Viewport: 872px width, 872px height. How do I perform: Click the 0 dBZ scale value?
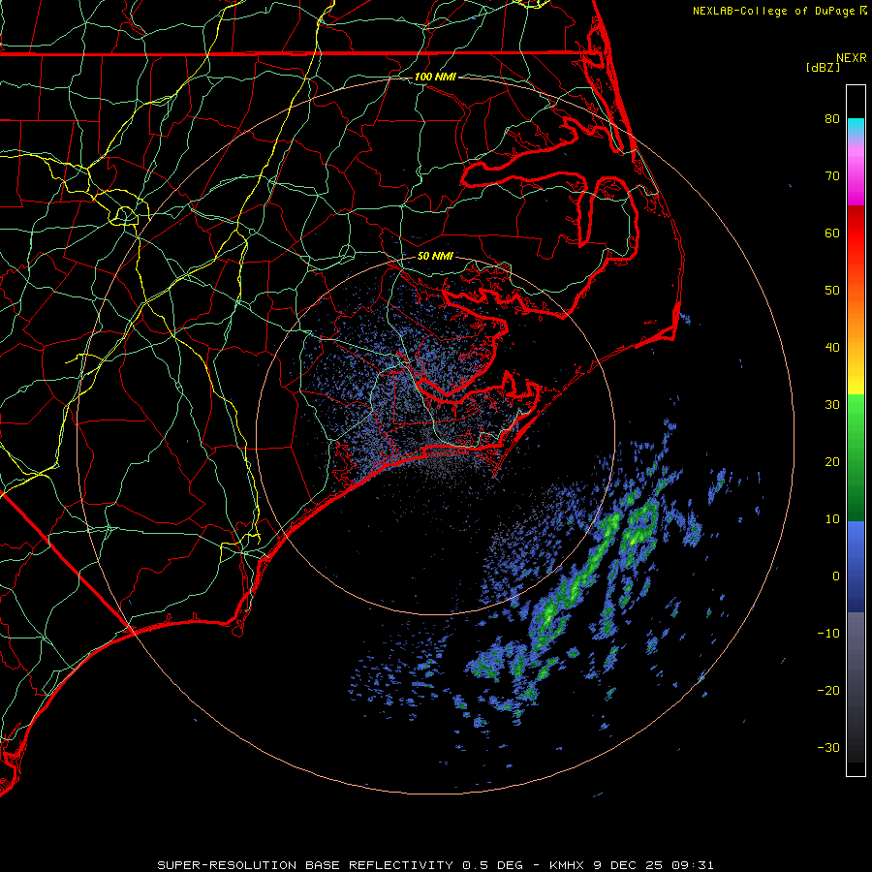pos(836,576)
